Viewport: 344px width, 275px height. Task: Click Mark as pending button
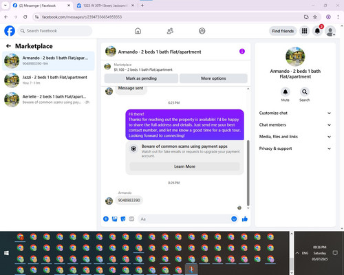[141, 78]
